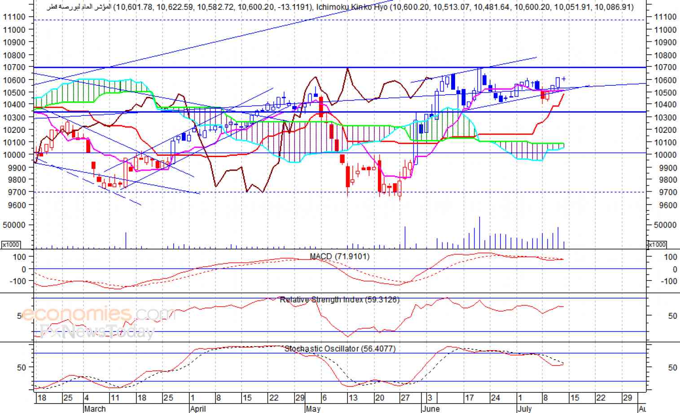Click the 10700 price label on right axis
680x413 pixels.
click(x=666, y=67)
